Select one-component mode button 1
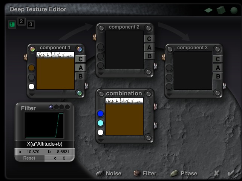Image resolution: width=242 pixels, height=181 pixels. [12, 24]
